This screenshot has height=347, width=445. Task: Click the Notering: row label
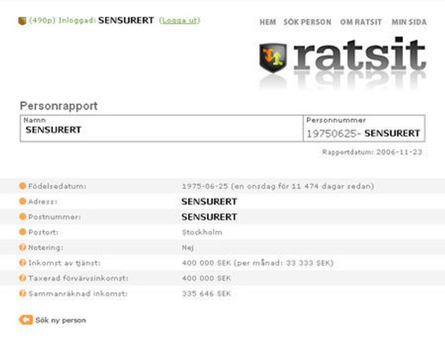pyautogui.click(x=46, y=247)
